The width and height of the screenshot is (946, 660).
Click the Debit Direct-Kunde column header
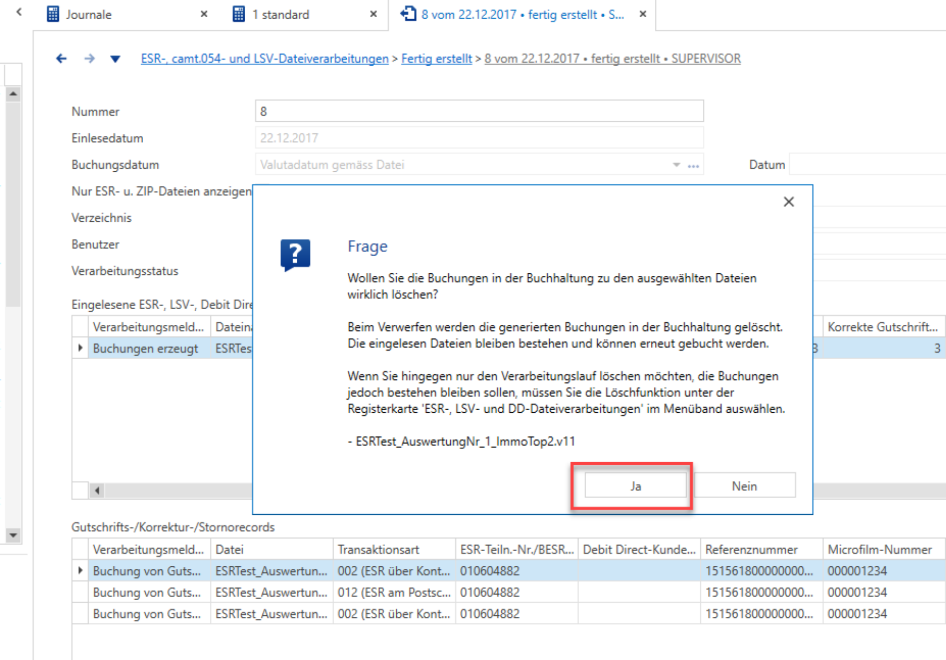[639, 550]
